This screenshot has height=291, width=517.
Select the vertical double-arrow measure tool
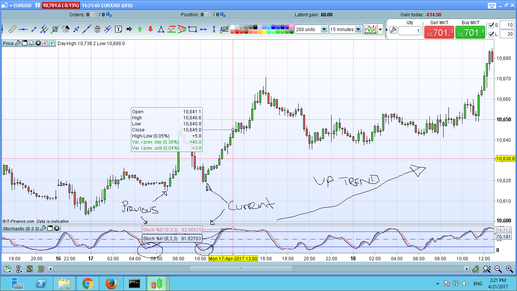[x=214, y=29]
